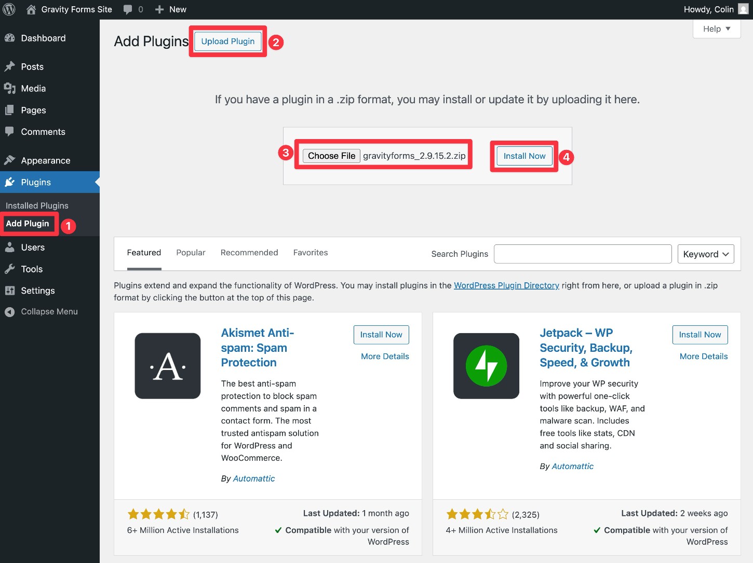
Task: Open More Details for Akismet
Action: 385,356
